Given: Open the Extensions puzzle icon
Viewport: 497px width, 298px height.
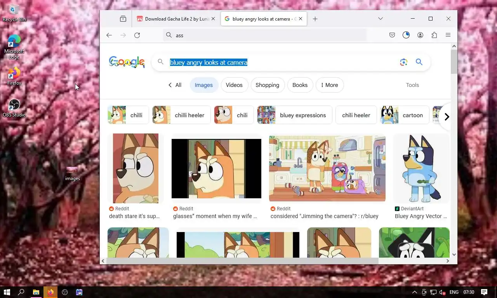Looking at the screenshot, I should click(x=434, y=35).
